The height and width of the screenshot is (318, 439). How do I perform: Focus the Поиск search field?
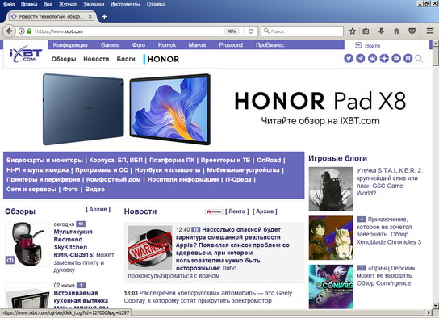click(x=303, y=31)
